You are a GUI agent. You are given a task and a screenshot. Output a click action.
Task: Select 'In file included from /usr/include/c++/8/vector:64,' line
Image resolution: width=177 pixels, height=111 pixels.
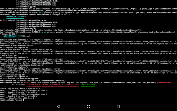point(23,20)
